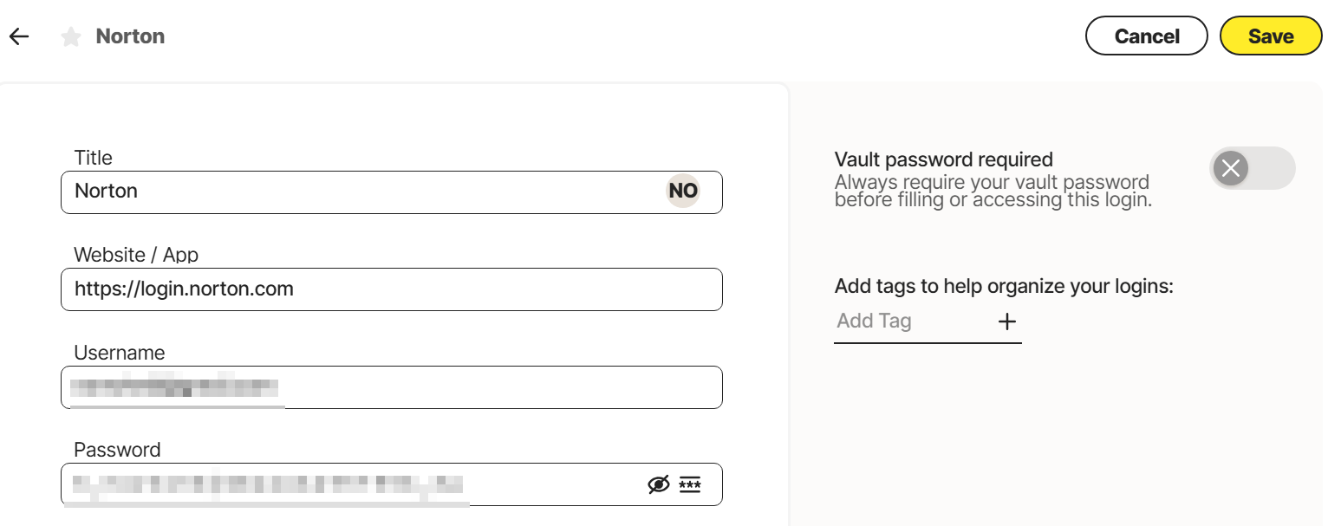Reveal password with crossed-eye icon

click(x=659, y=484)
